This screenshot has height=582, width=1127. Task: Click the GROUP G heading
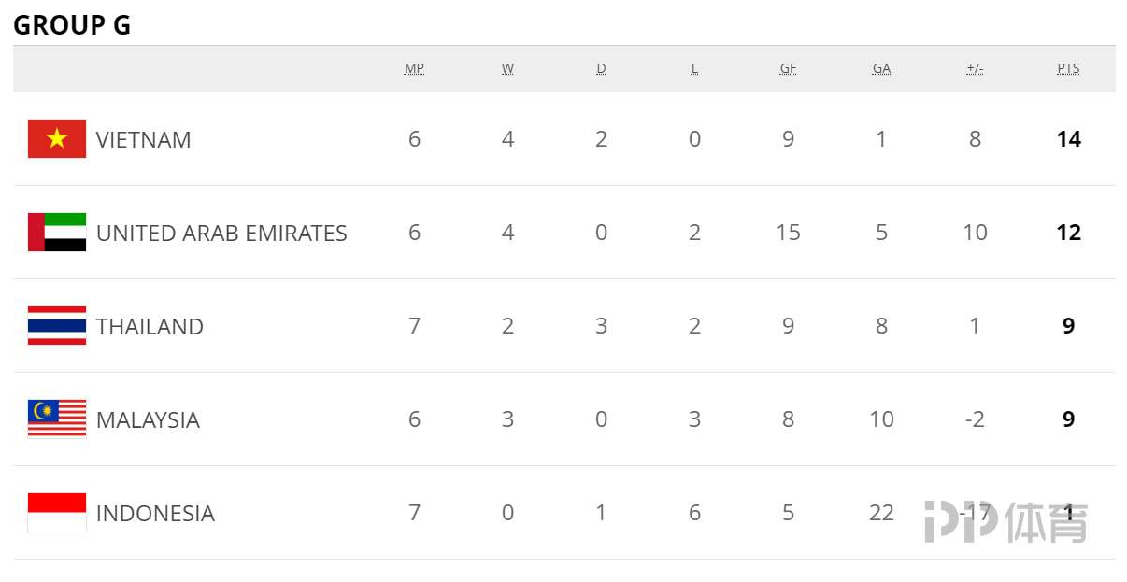72,25
